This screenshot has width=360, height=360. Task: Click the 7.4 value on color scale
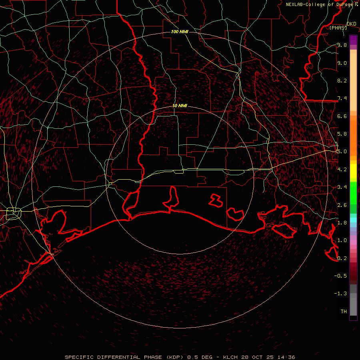pos(342,98)
